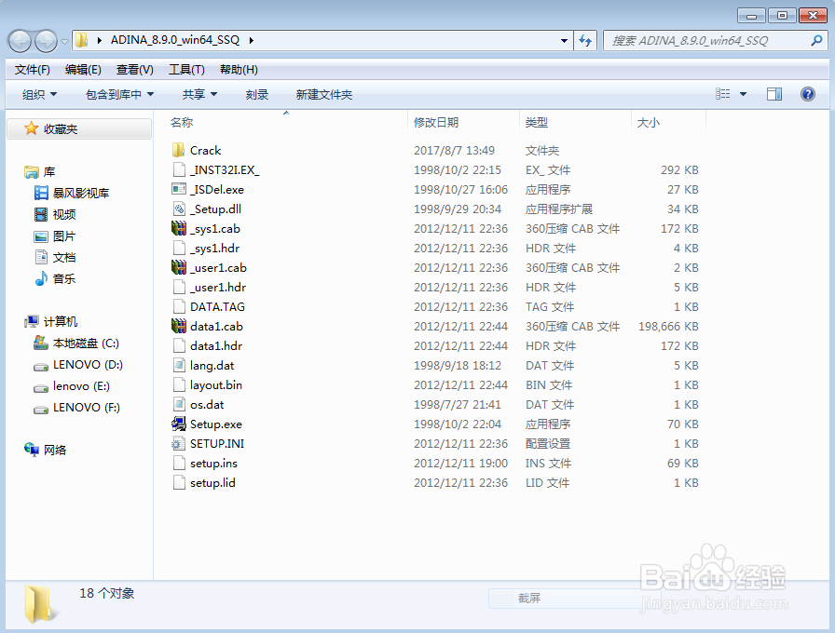Select the _user1.hdr file name
This screenshot has height=633, width=835.
pos(218,287)
